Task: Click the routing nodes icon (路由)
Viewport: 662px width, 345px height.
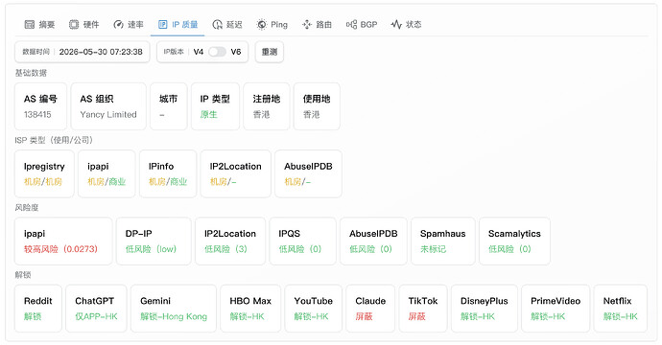Action: (x=306, y=25)
